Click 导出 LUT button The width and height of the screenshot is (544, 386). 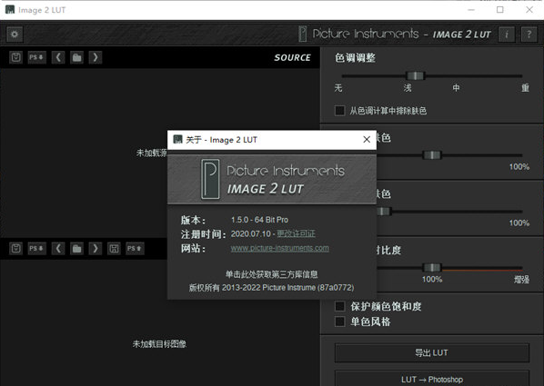(431, 352)
